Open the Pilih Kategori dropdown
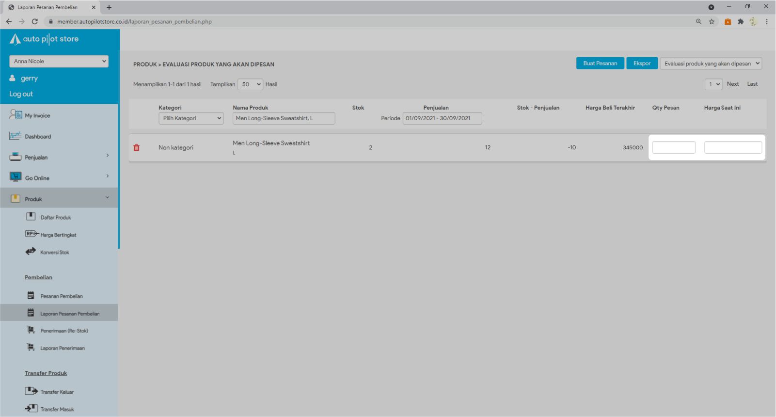This screenshot has height=417, width=776. pyautogui.click(x=191, y=118)
